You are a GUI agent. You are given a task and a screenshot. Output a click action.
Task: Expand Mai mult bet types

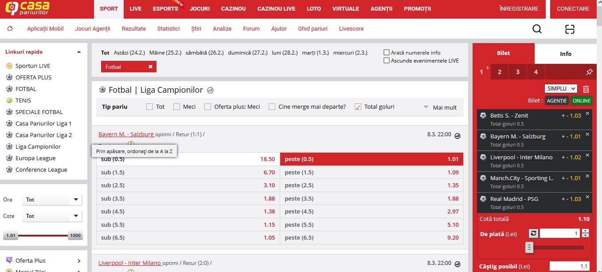[x=440, y=107]
